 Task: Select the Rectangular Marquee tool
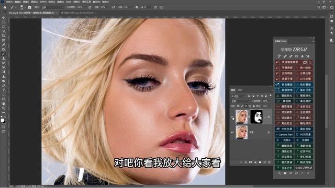4,22
